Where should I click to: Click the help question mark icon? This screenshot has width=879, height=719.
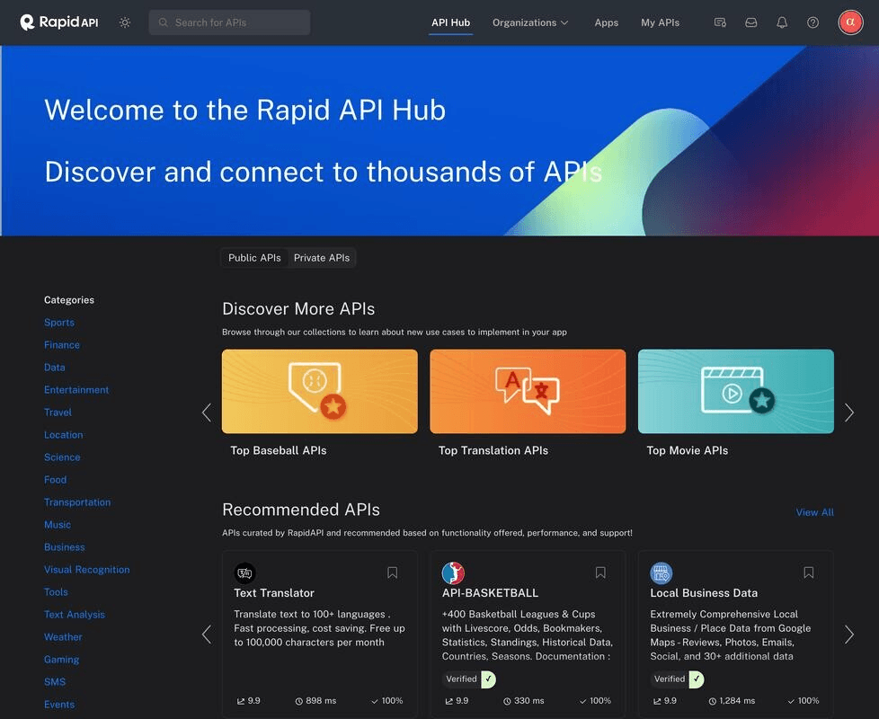812,22
